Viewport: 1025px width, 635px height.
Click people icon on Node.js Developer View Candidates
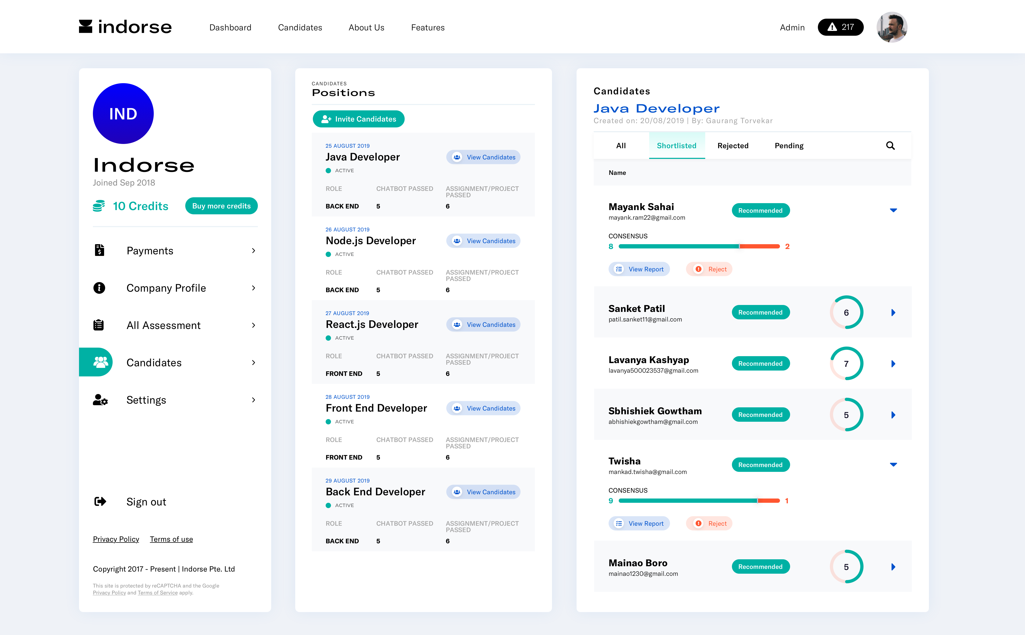(x=457, y=241)
